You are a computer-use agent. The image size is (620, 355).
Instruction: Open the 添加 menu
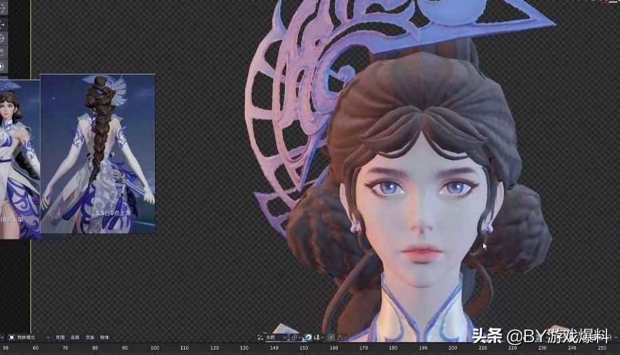(x=90, y=337)
